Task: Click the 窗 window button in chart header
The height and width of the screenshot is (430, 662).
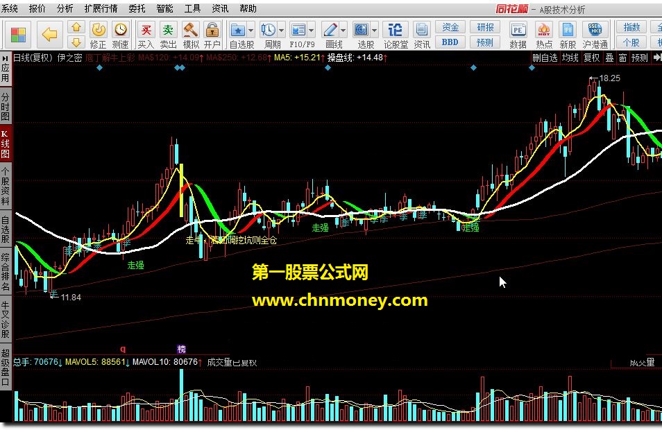Action: pos(622,58)
